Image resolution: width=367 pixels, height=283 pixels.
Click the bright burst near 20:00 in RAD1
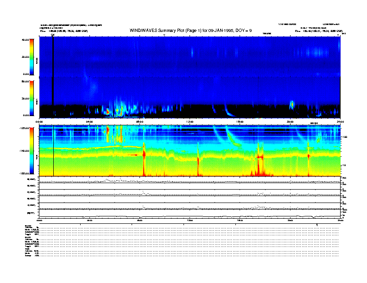(x=291, y=105)
